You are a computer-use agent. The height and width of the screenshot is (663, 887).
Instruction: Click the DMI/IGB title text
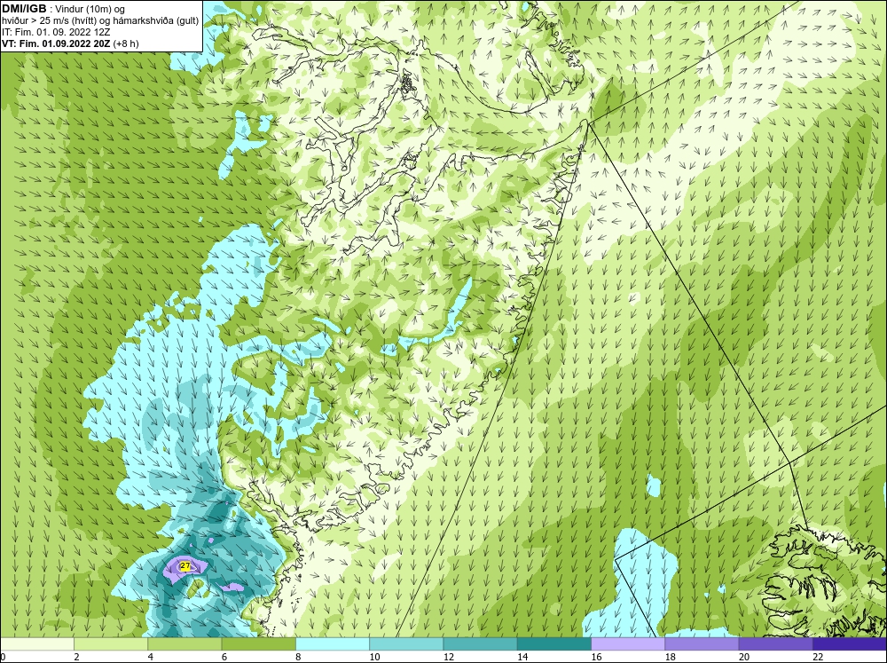click(x=24, y=9)
